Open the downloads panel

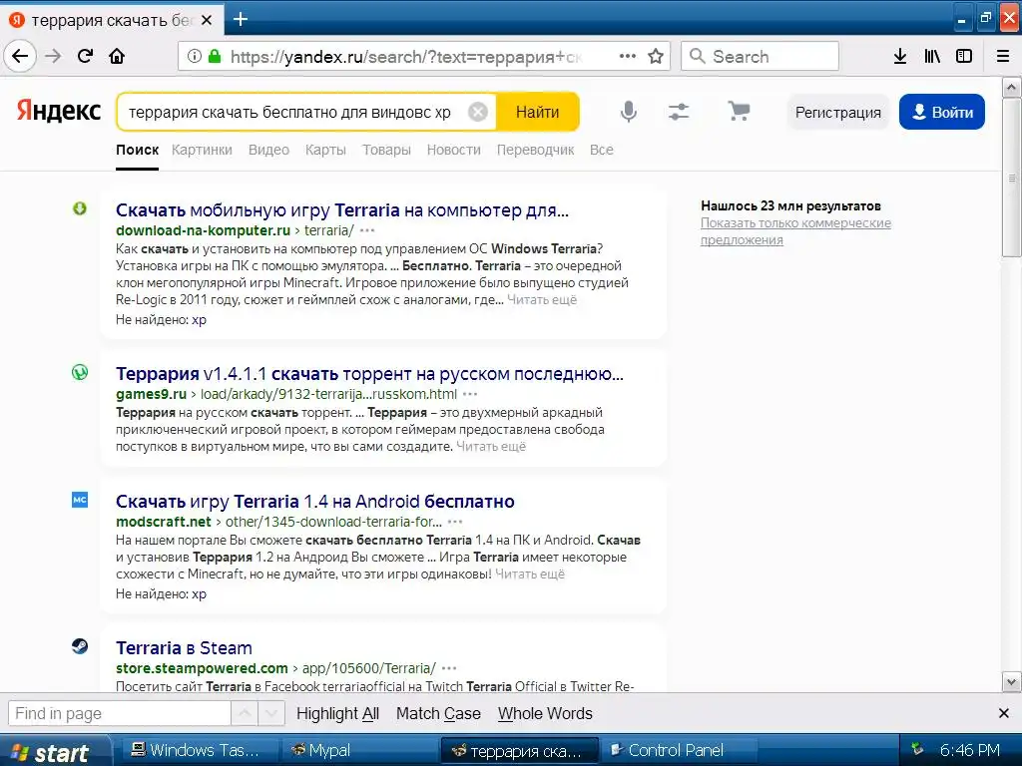(900, 56)
